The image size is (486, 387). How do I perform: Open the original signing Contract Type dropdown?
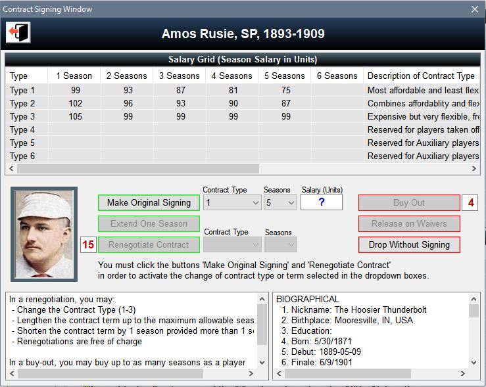point(232,203)
